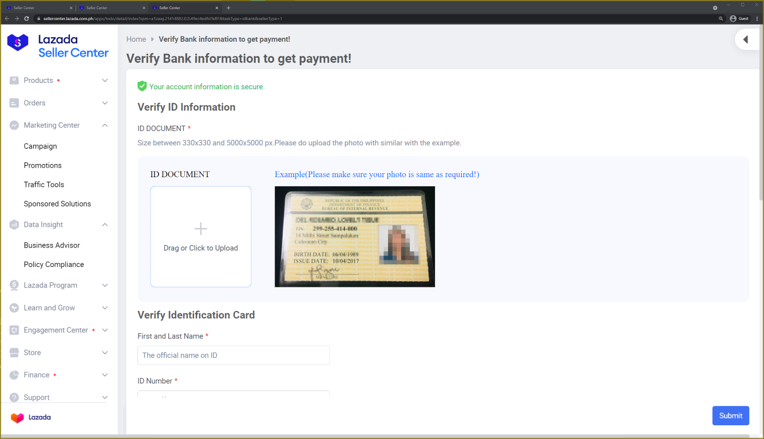Click the Lazada Program icon

point(14,285)
